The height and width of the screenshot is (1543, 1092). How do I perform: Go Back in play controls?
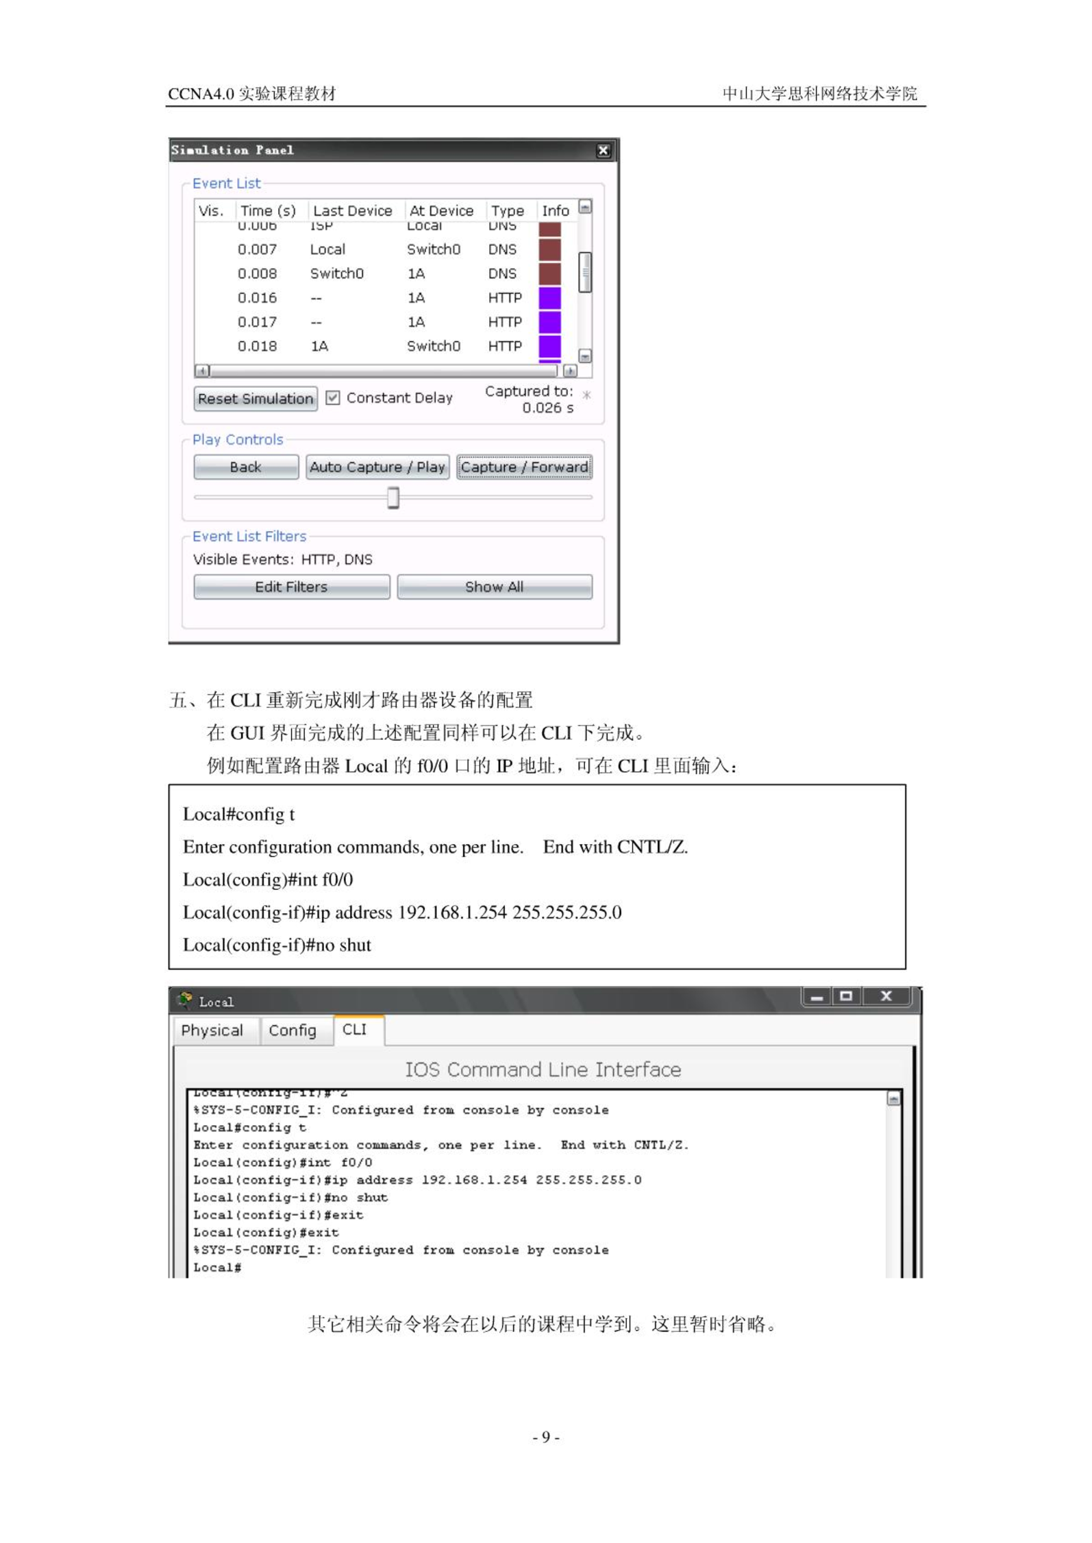[x=246, y=467]
